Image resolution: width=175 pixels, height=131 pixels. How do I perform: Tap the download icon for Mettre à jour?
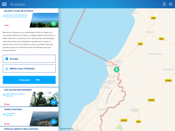[7, 68]
